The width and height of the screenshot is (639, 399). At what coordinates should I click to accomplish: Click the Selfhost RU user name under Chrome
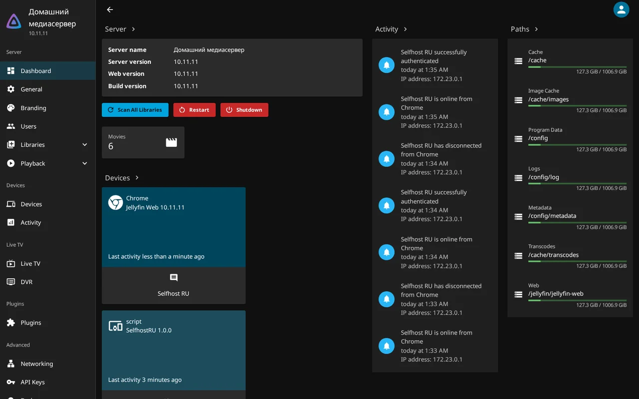coord(173,294)
